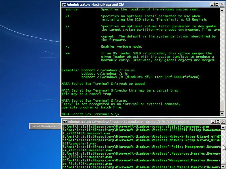
Task: Click the "/m" option label
Action: pos(67,54)
